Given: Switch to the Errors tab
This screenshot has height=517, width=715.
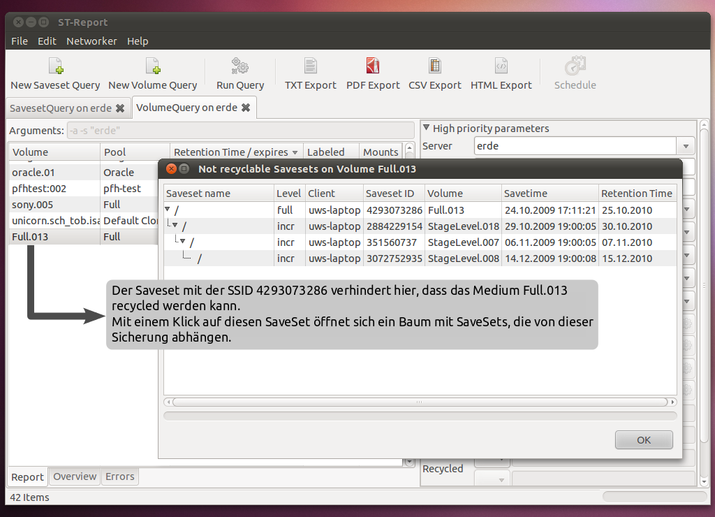Looking at the screenshot, I should coord(120,476).
